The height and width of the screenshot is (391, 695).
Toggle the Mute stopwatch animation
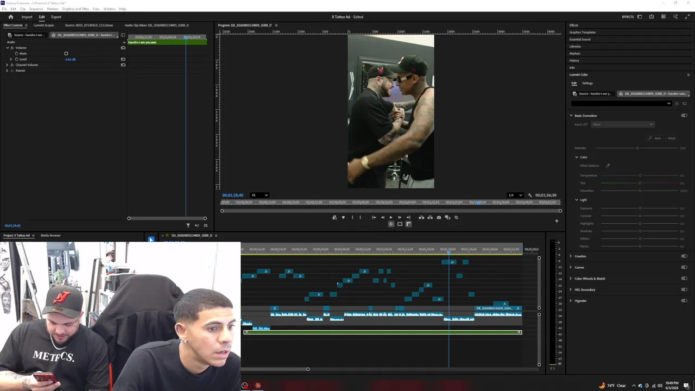pyautogui.click(x=16, y=53)
